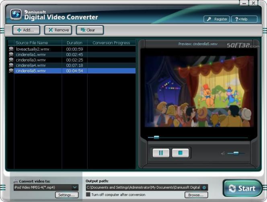The image size is (267, 202).
Task: Click film icon beside cinderella4.wmv
Action: [x=11, y=65]
